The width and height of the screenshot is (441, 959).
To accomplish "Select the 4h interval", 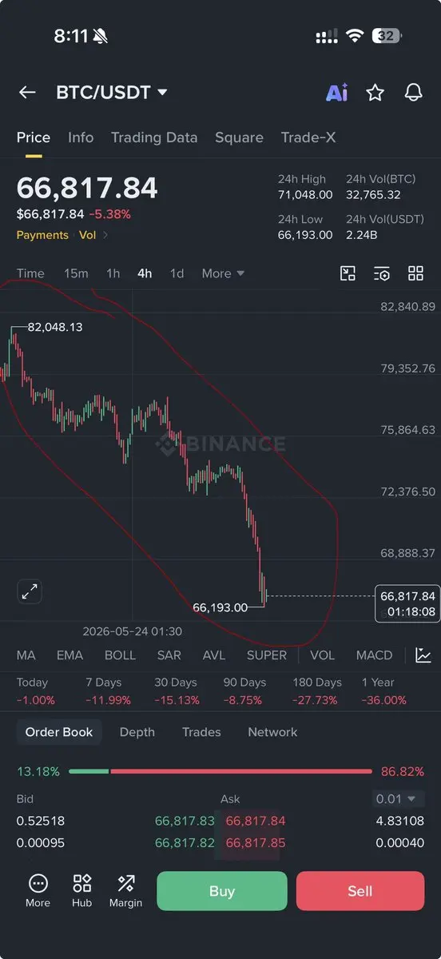I will point(145,273).
